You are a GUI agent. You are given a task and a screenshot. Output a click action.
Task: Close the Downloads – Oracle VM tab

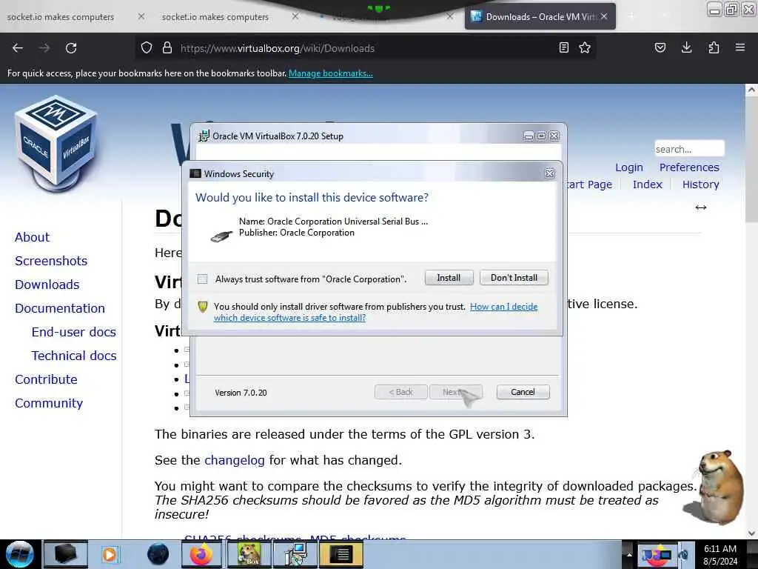[x=604, y=16]
